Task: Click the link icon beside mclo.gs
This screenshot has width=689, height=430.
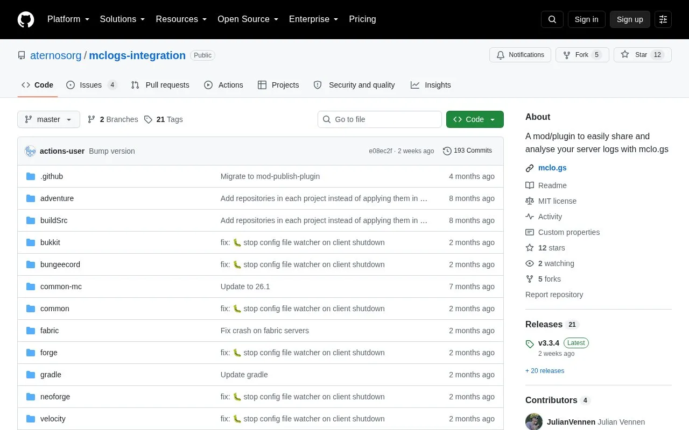Action: (530, 168)
